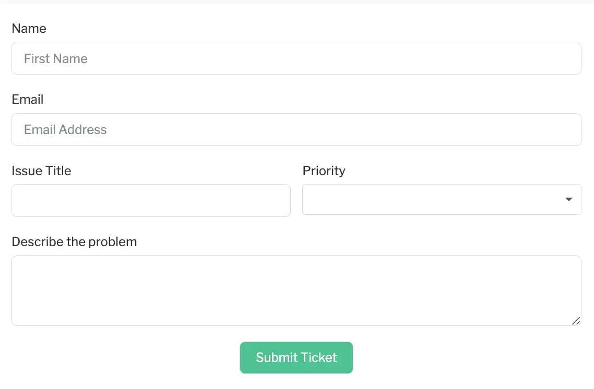Click the green Submit Ticket button
Image resolution: width=594 pixels, height=389 pixels.
pos(296,358)
